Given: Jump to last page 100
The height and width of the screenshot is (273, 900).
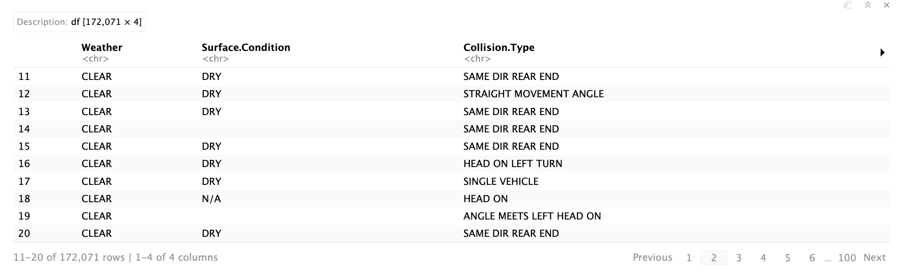Looking at the screenshot, I should coord(847,258).
